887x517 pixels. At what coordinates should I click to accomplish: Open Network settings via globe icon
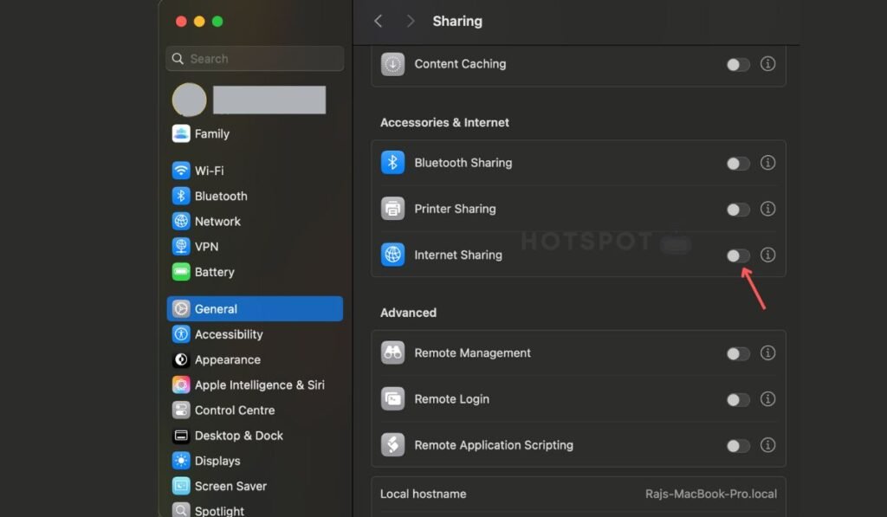[182, 221]
